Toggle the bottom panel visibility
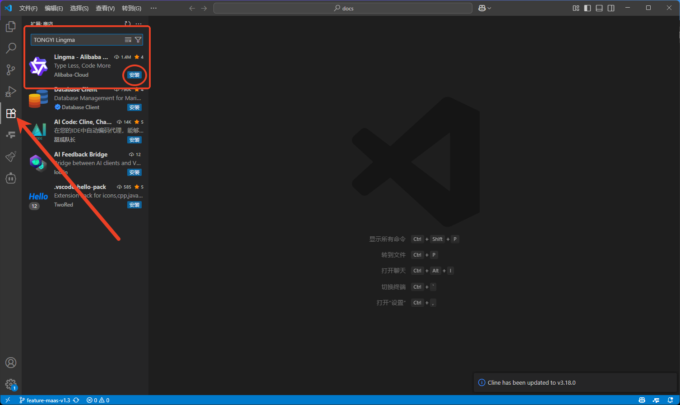Viewport: 680px width, 405px height. coord(599,8)
